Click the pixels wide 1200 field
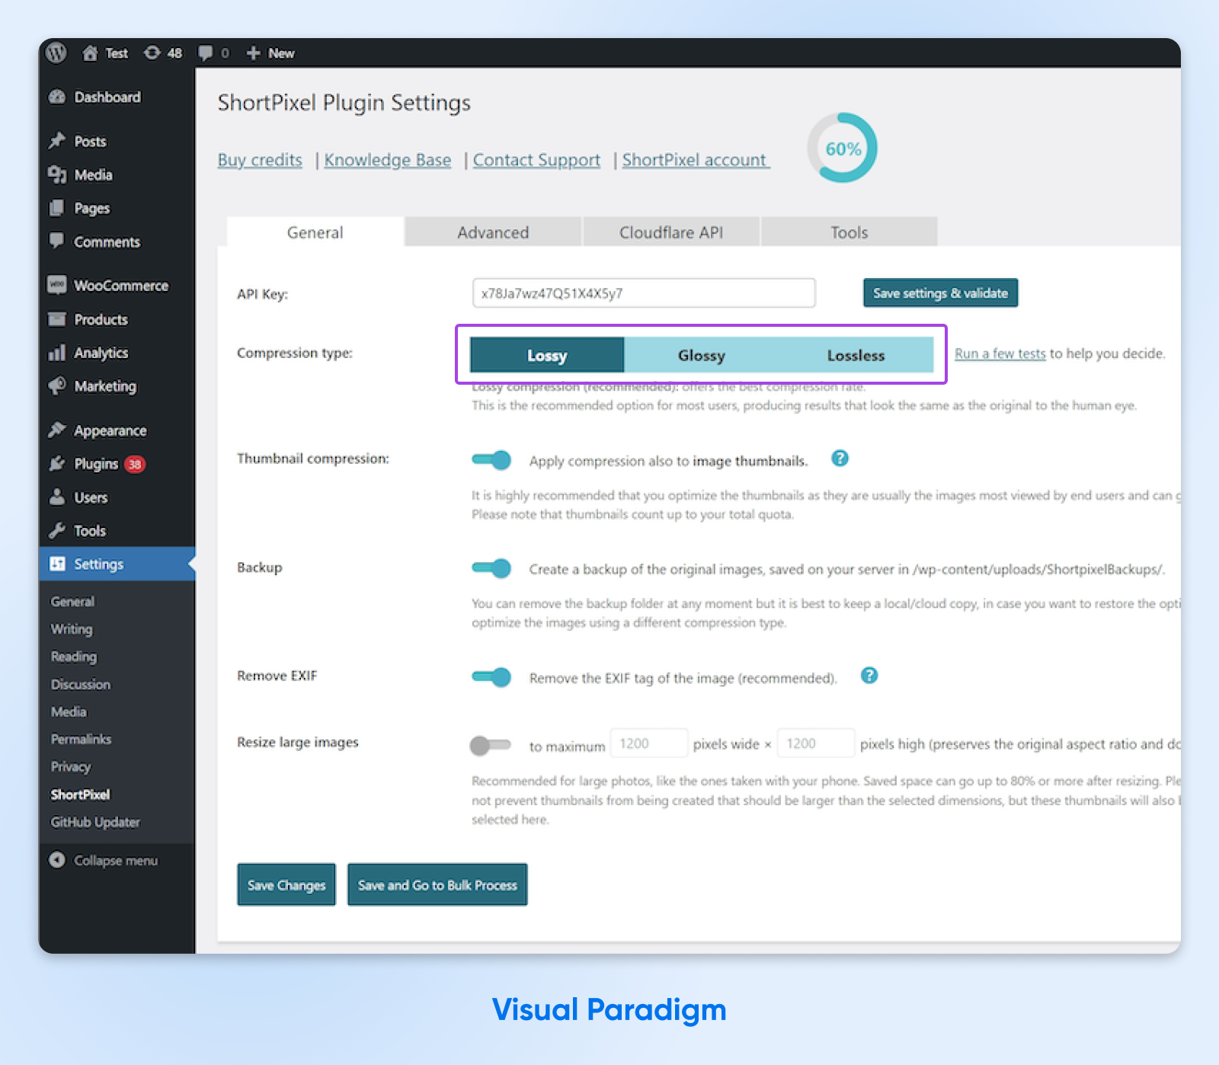The height and width of the screenshot is (1065, 1219). (649, 743)
